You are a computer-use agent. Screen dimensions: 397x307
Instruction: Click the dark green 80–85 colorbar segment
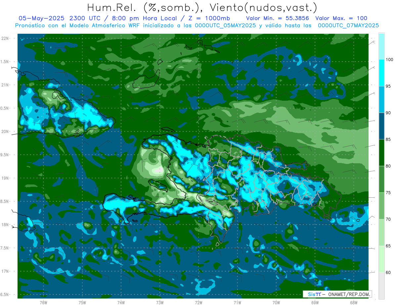coord(381,153)
